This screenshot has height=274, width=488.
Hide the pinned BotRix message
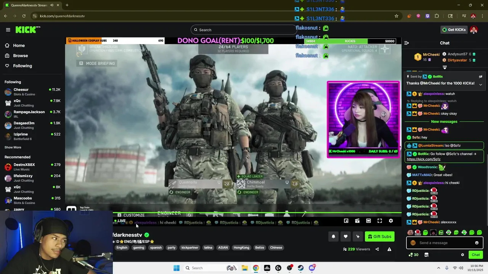coord(480,76)
